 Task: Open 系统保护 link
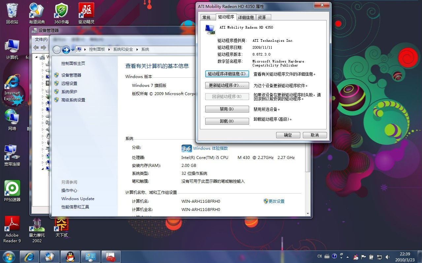coord(69,92)
